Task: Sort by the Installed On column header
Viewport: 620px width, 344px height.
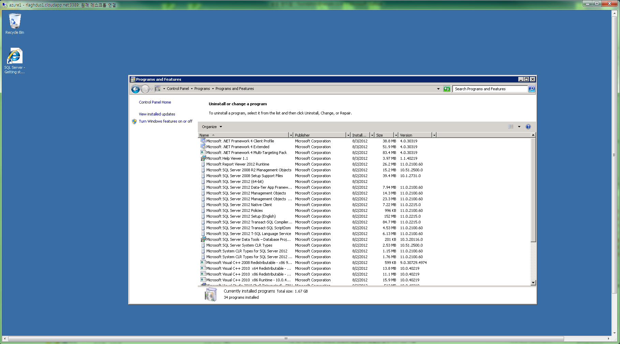Action: point(360,135)
